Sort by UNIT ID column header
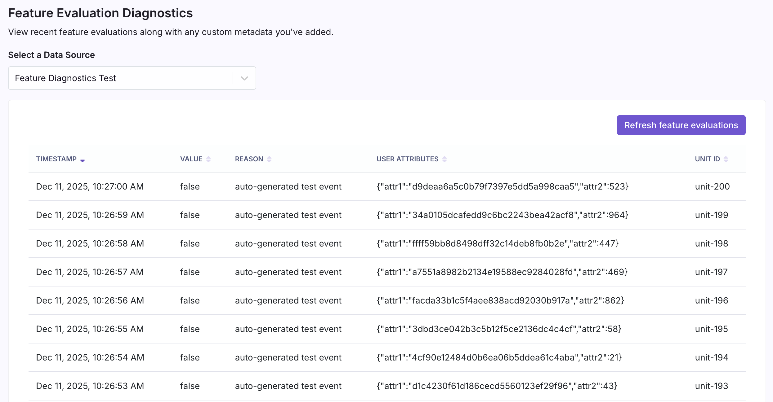The width and height of the screenshot is (773, 402). pyautogui.click(x=708, y=159)
